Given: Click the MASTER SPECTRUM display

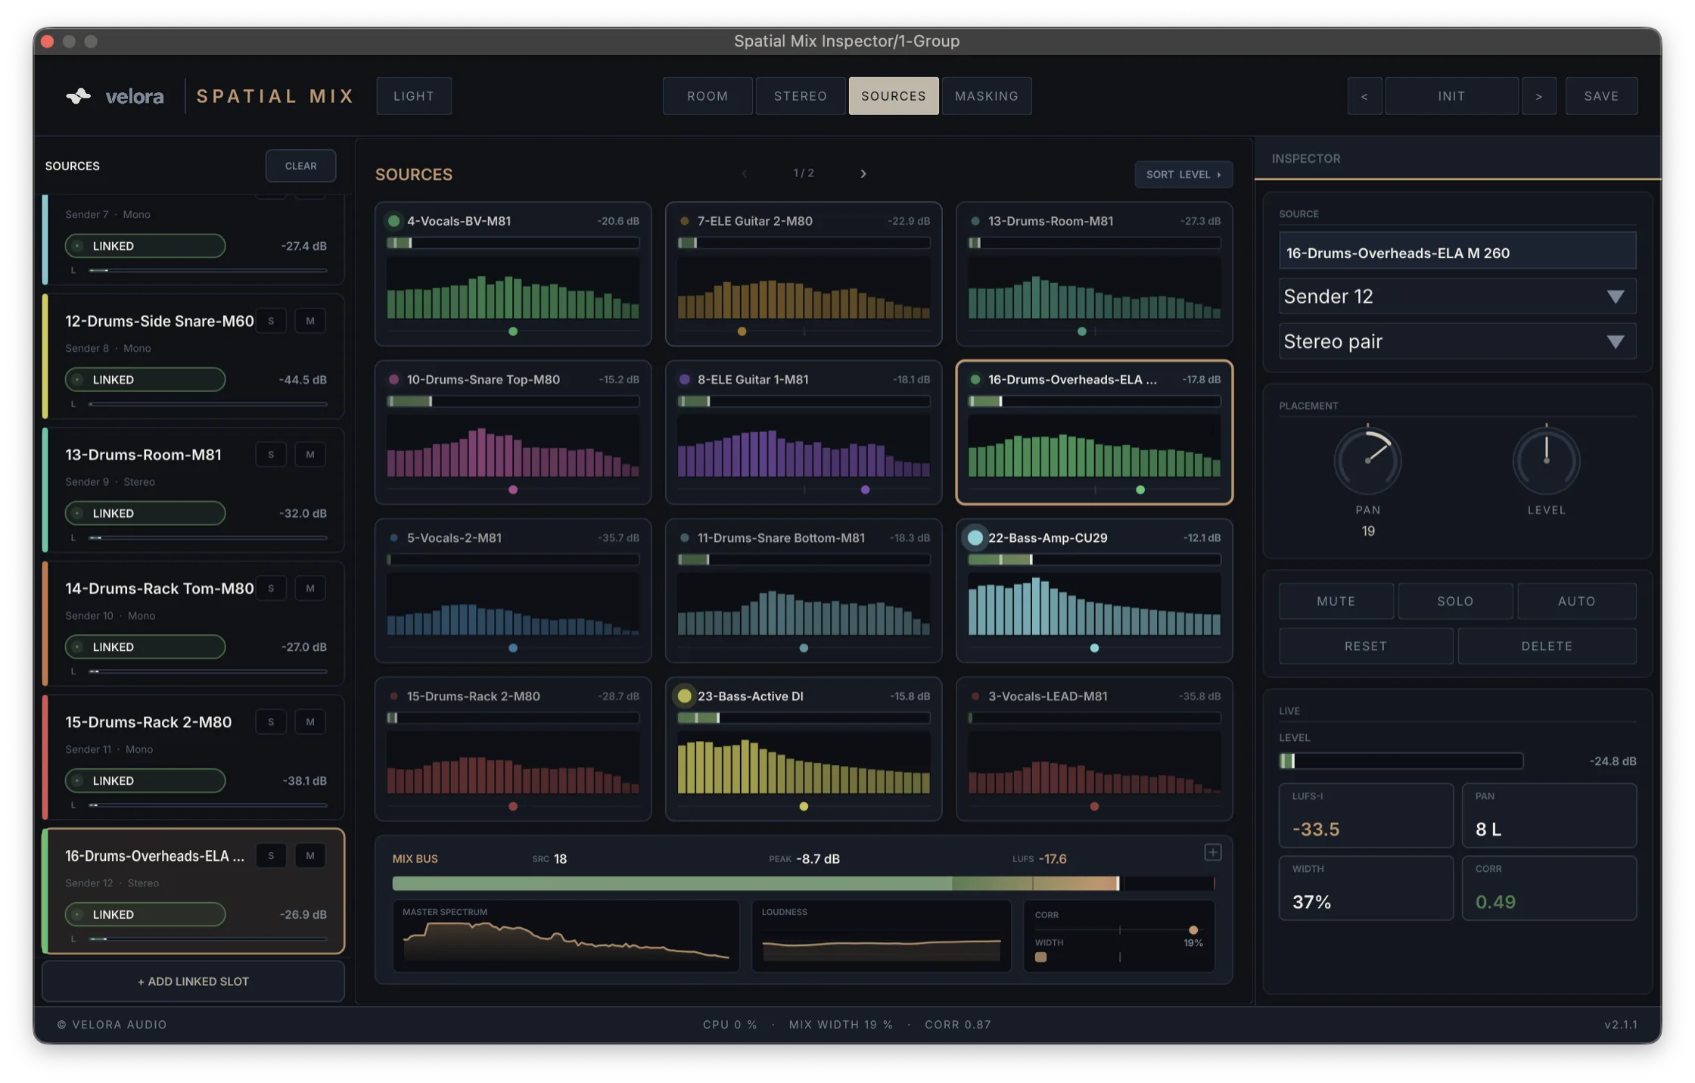Looking at the screenshot, I should 565,935.
